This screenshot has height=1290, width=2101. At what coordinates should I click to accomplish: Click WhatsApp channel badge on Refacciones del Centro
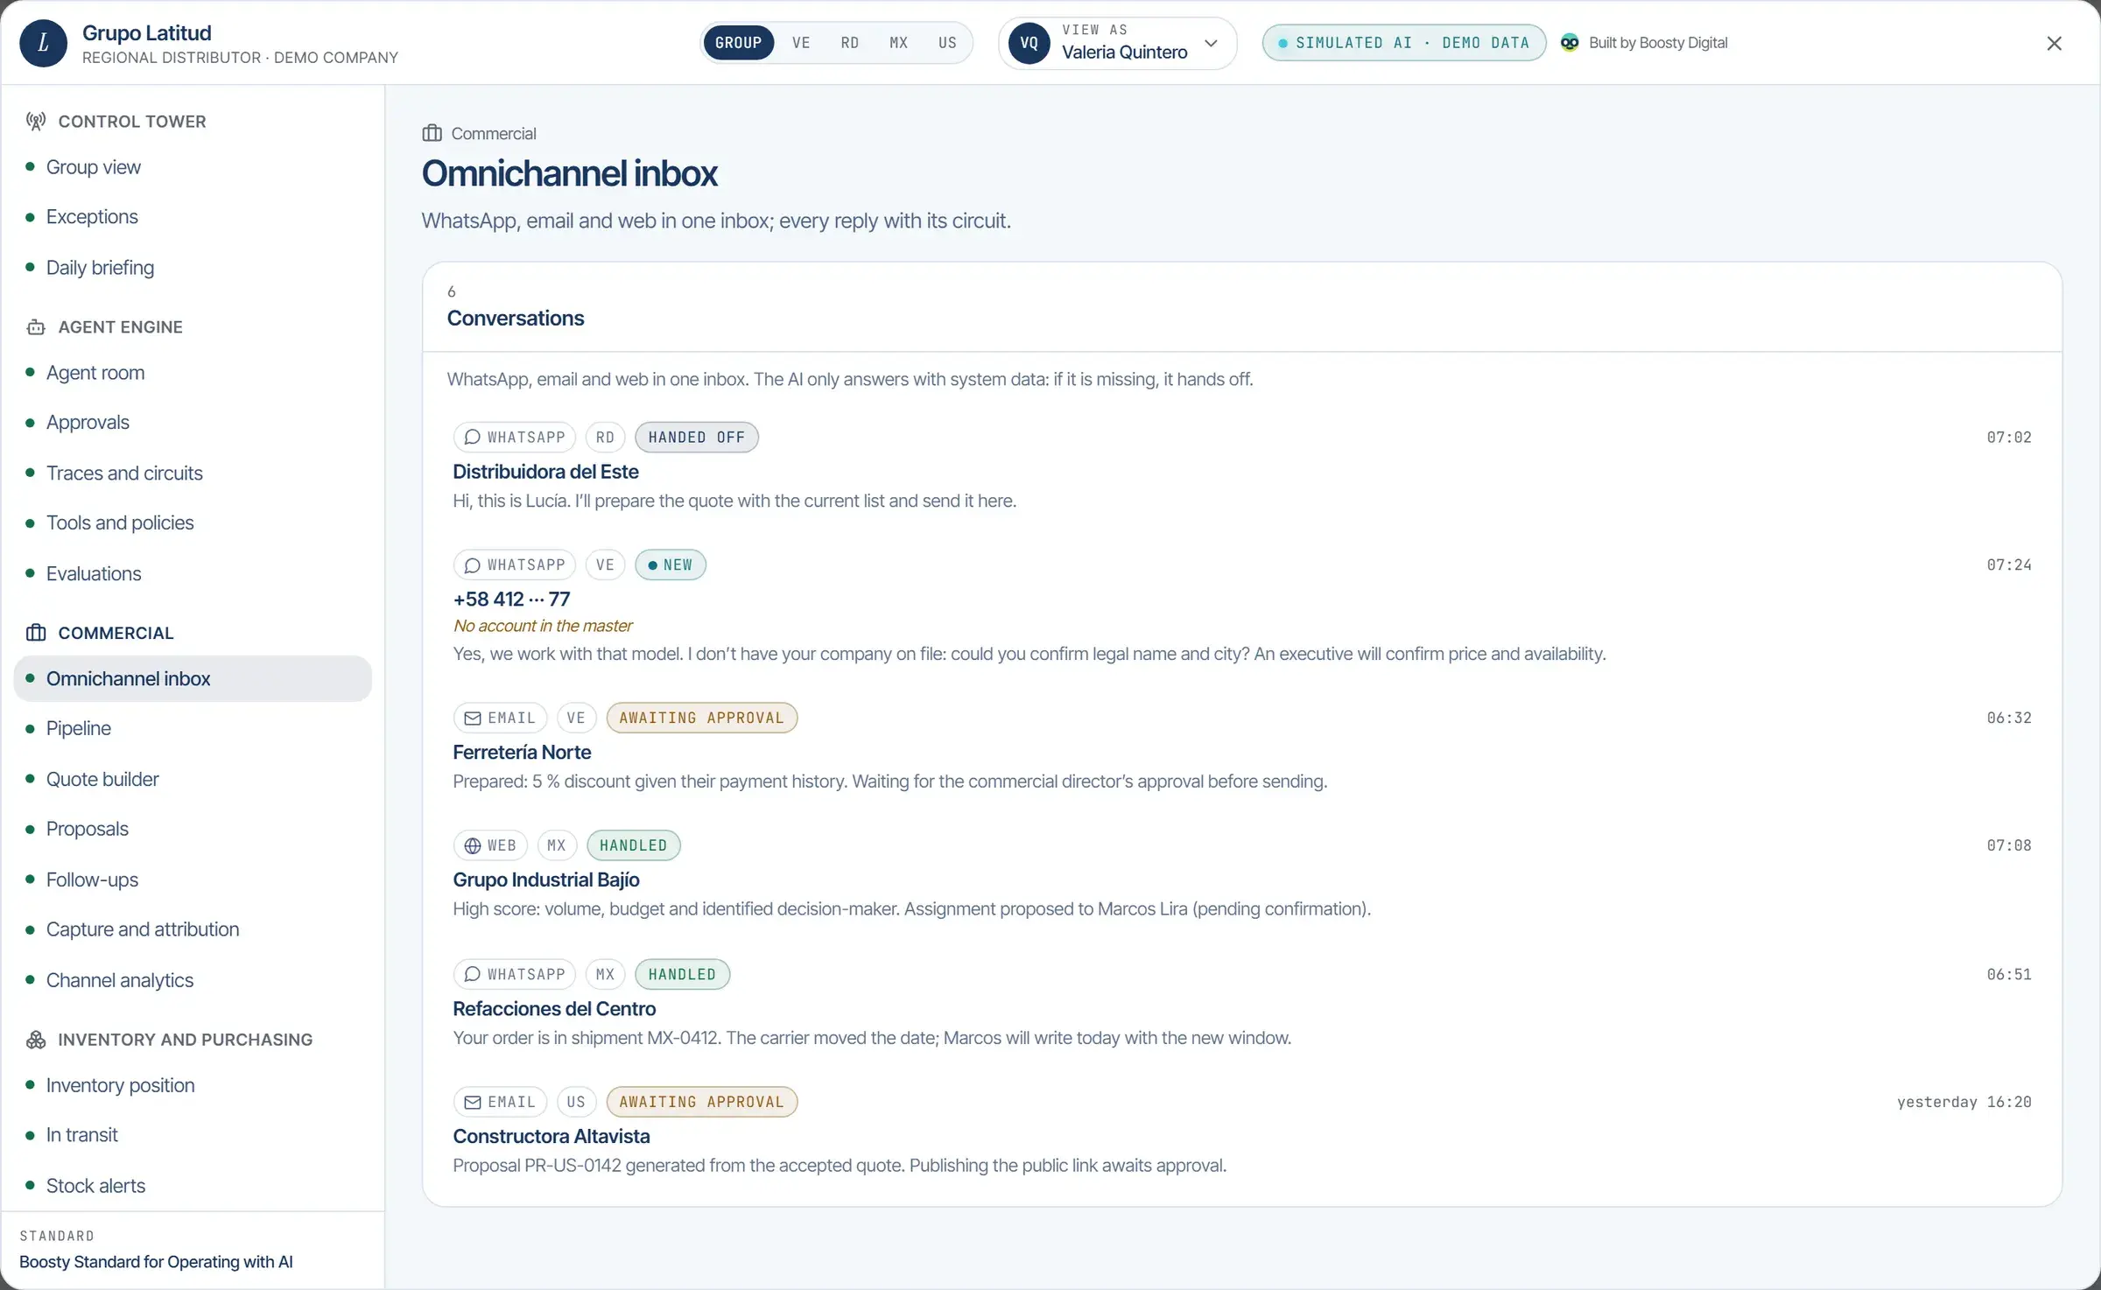tap(515, 974)
